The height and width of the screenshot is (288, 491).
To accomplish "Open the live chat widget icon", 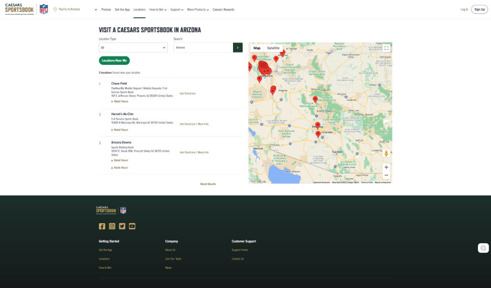I will coord(483,248).
